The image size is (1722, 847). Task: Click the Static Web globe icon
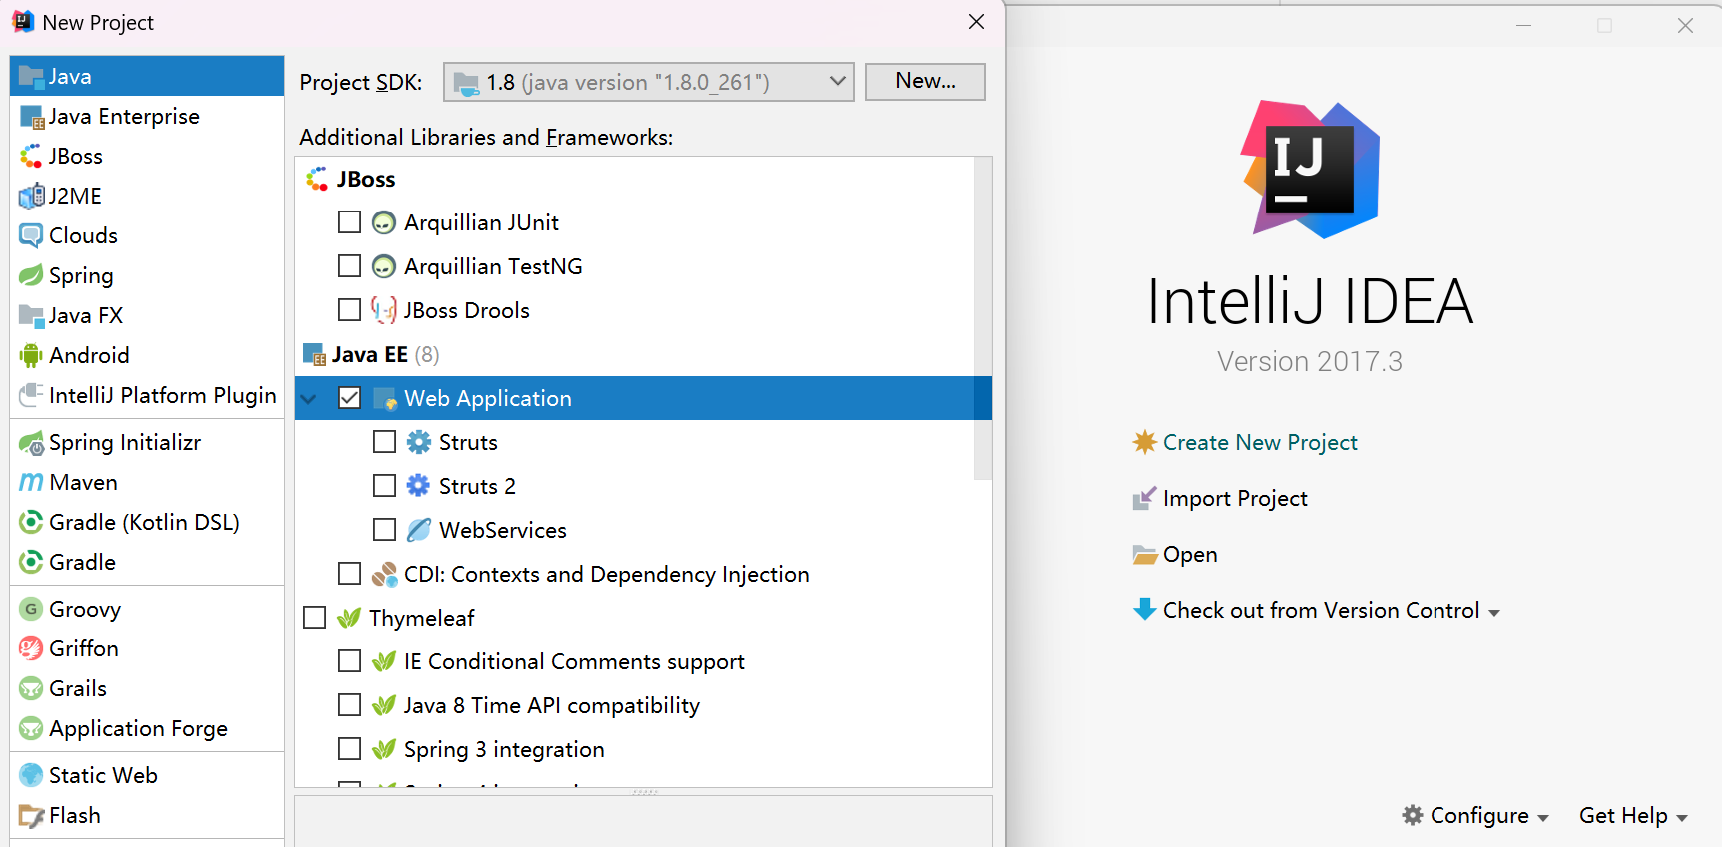(31, 775)
